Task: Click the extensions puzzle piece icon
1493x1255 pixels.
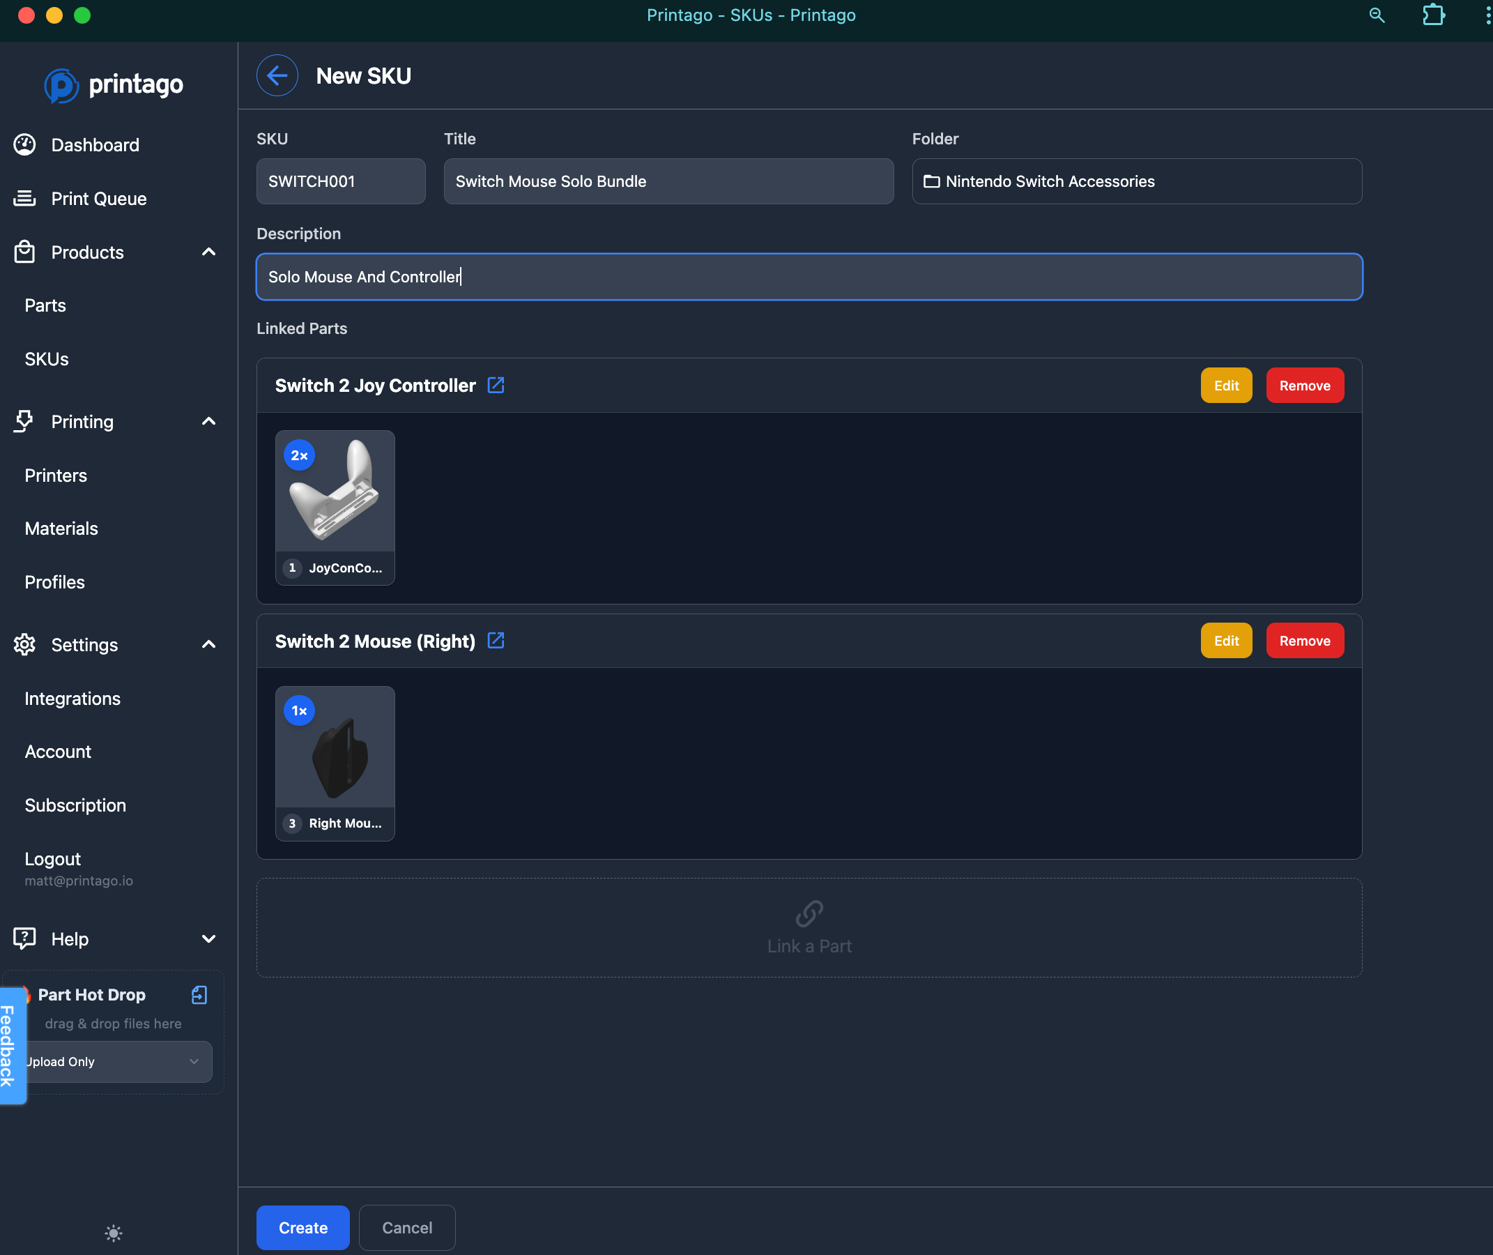Action: click(1432, 15)
